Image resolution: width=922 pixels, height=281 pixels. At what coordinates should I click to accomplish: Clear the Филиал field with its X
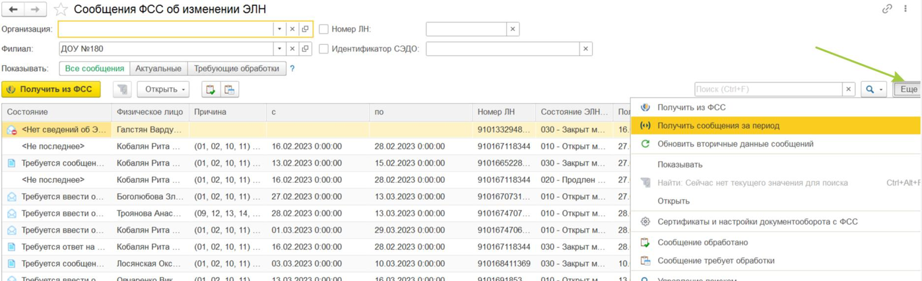[292, 49]
